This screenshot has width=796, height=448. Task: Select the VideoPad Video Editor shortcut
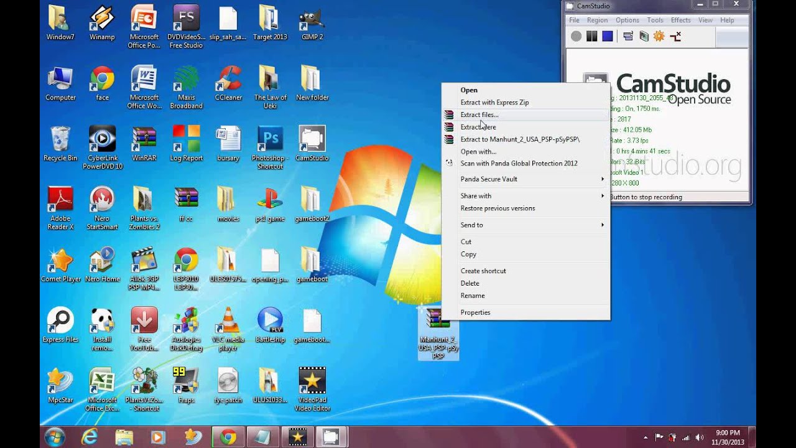pyautogui.click(x=312, y=390)
